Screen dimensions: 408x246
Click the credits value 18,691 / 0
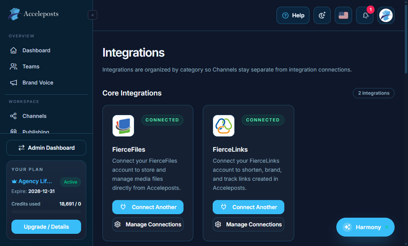[70, 204]
